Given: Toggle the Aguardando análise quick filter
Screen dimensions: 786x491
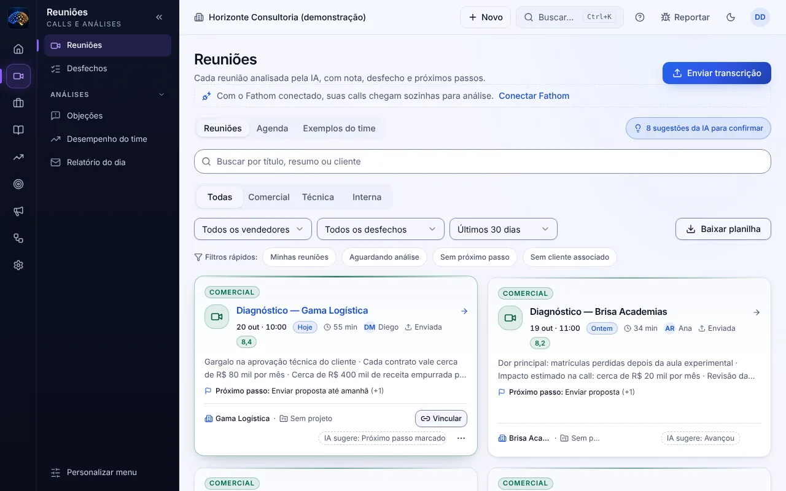Looking at the screenshot, I should [384, 257].
